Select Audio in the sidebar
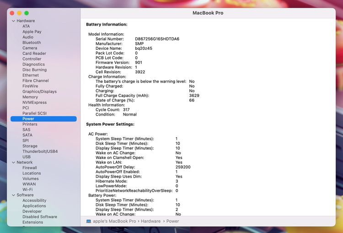The width and height of the screenshot is (343, 233). [28, 37]
